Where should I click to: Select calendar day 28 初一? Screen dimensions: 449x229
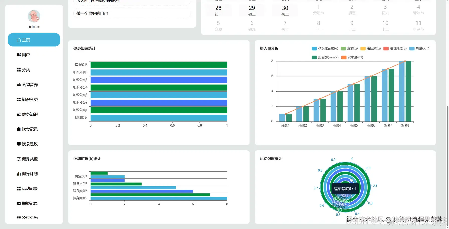(x=218, y=10)
